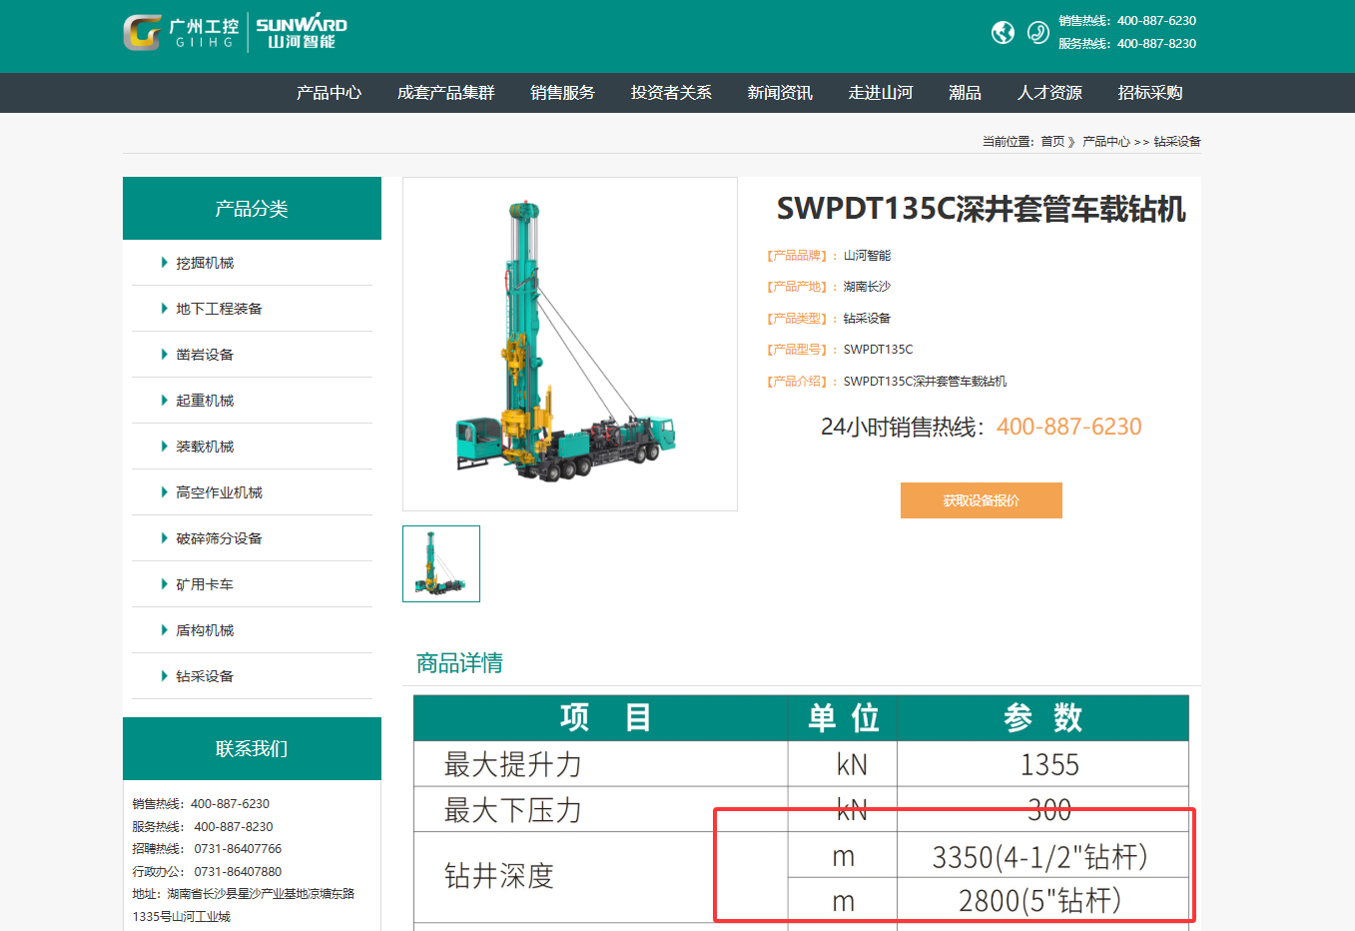
Task: Expand arrow beside 高空作业机械
Action: (164, 492)
